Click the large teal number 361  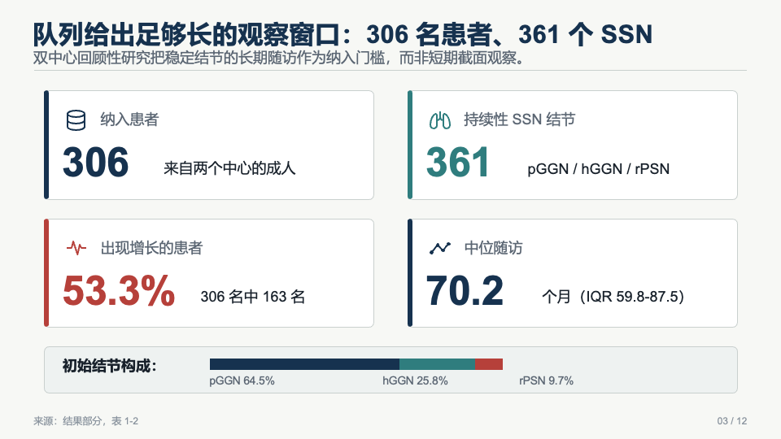tap(457, 163)
